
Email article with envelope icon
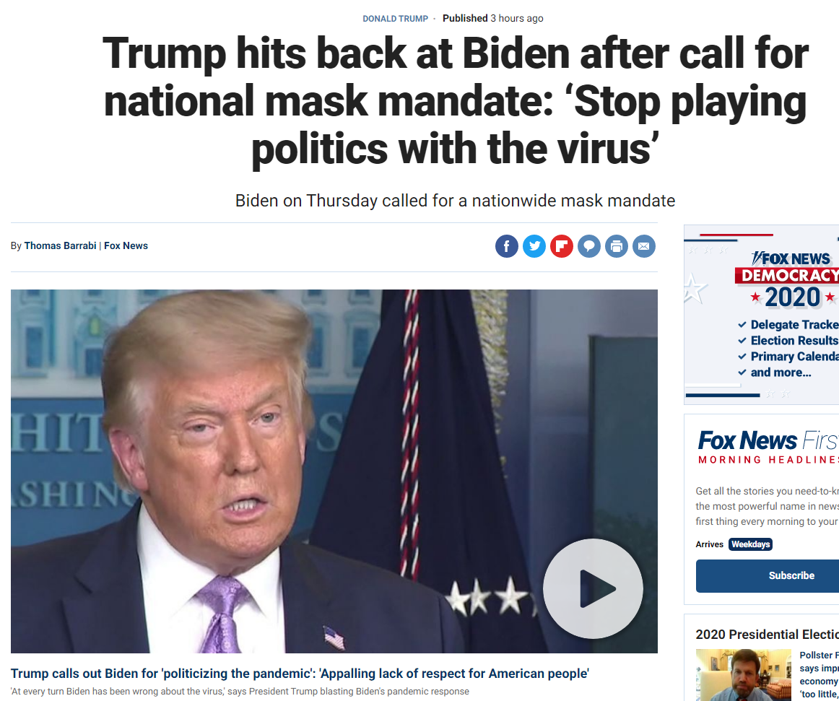click(x=644, y=246)
